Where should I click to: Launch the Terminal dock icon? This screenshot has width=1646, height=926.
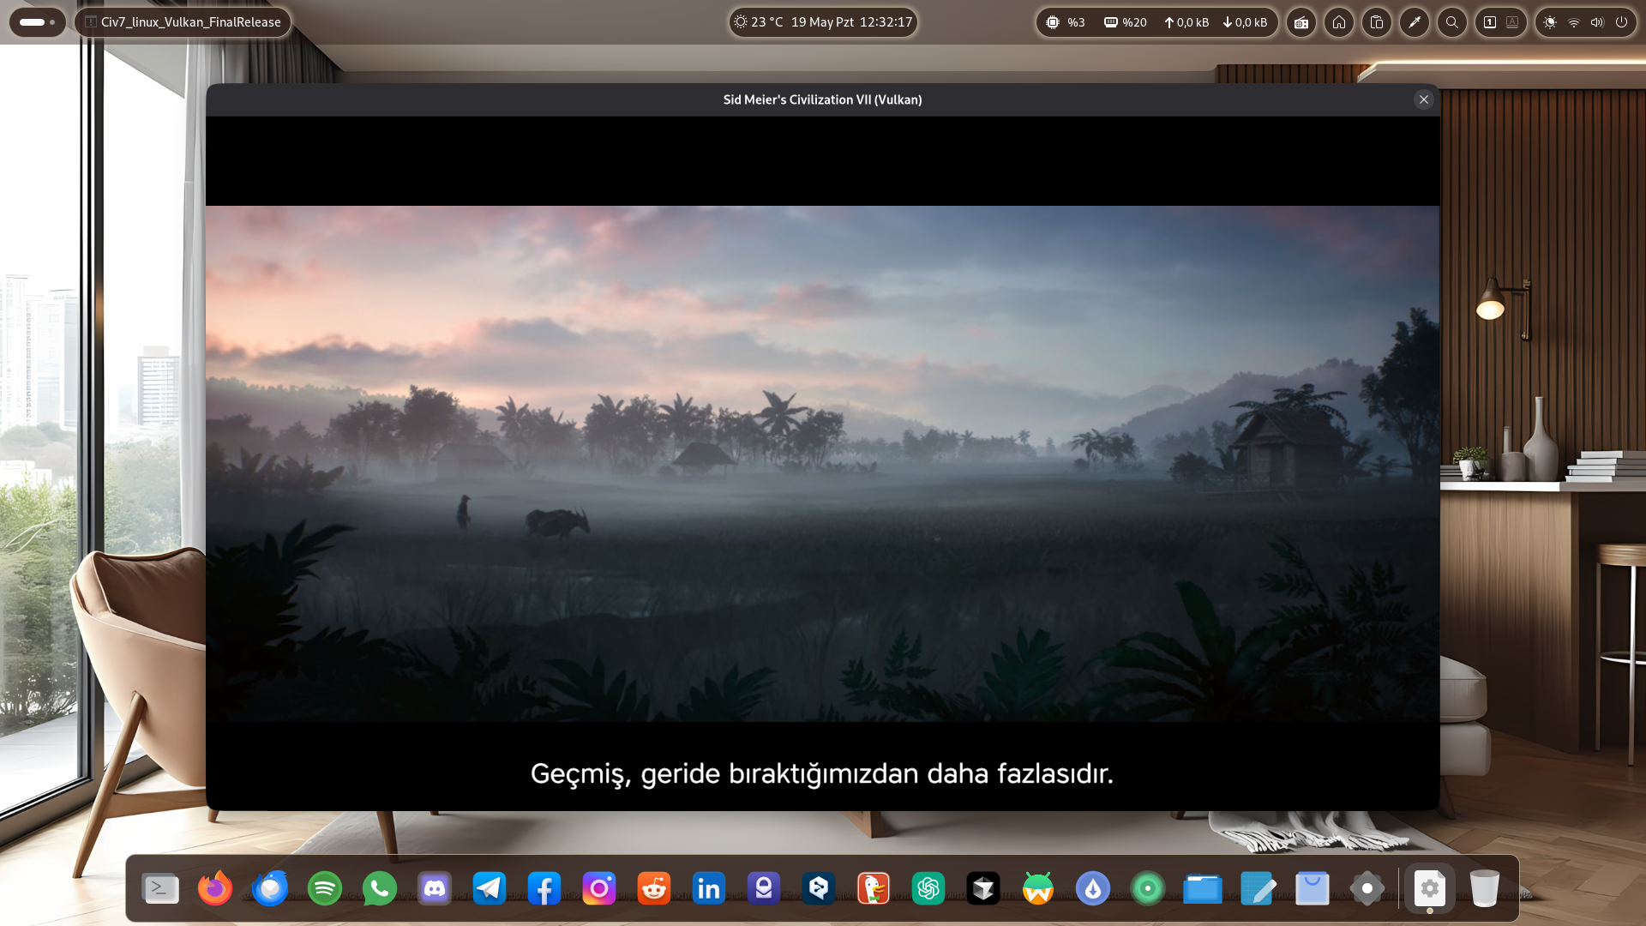(160, 888)
